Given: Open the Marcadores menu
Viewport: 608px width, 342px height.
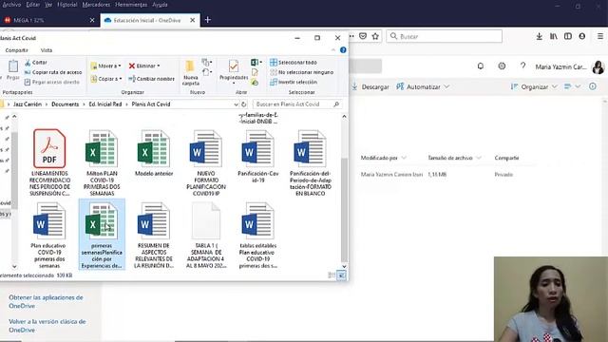Looking at the screenshot, I should pyautogui.click(x=96, y=5).
